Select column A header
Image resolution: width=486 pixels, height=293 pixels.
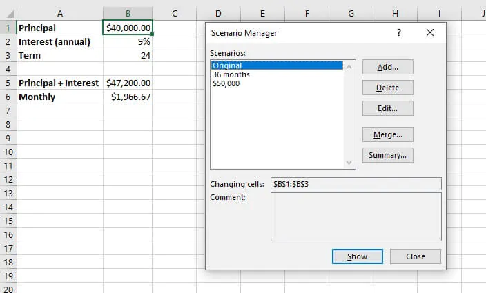coord(60,13)
